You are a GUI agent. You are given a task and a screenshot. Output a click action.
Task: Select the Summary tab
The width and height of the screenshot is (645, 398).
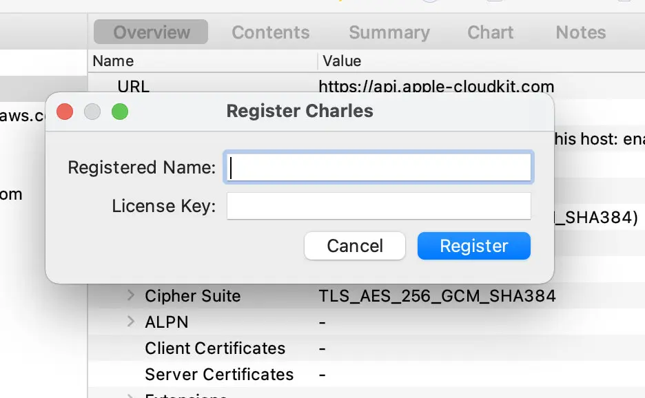click(x=389, y=32)
